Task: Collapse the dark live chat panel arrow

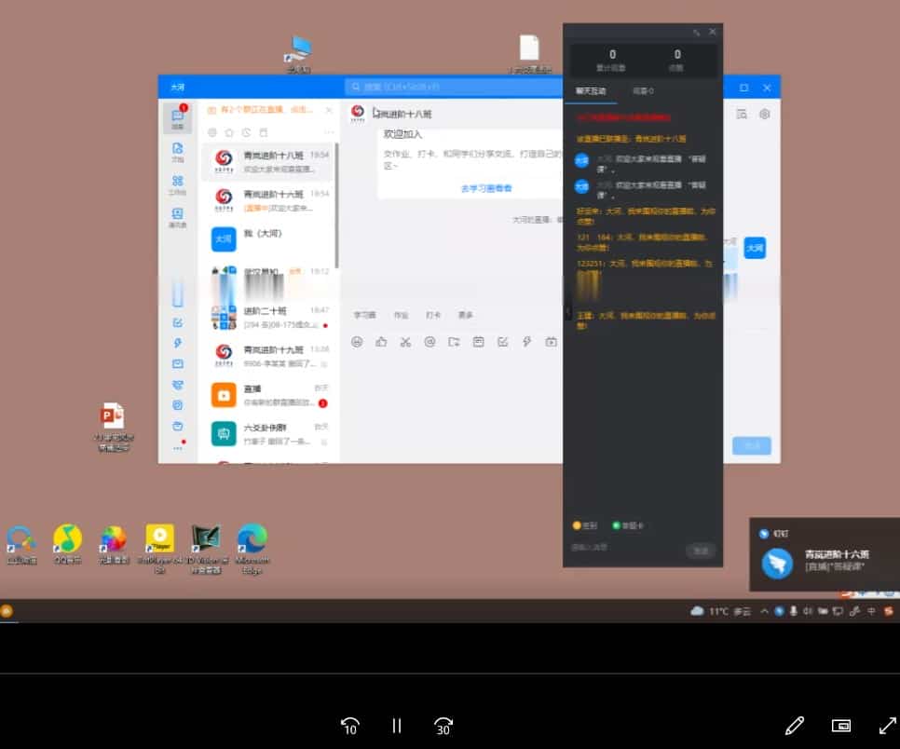Action: [568, 311]
